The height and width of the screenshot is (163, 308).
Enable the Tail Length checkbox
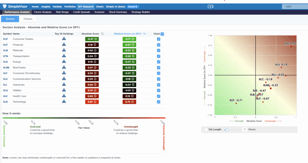pos(206,130)
